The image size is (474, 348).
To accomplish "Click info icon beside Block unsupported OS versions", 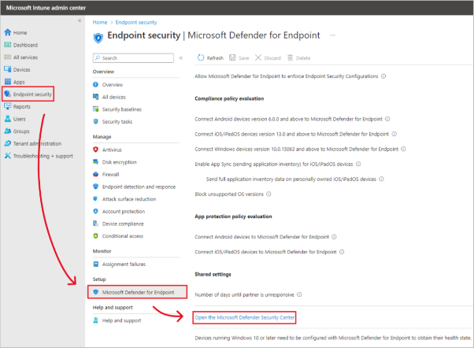I will 268,193.
